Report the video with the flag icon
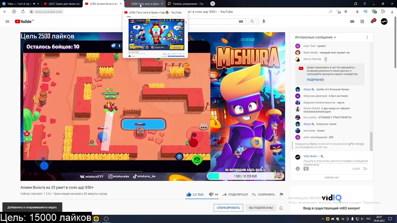Viewport: 397px width, 223px height. 281,195
